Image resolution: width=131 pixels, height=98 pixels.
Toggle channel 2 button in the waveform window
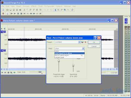pos(2,50)
